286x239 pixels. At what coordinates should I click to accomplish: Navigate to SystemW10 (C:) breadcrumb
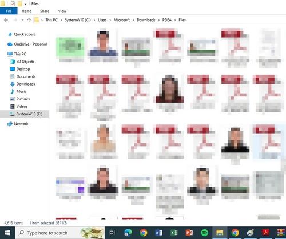[x=78, y=20]
